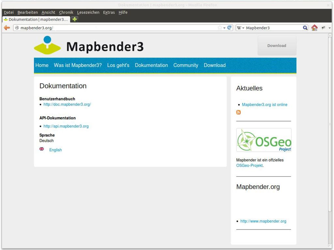Follow the http://www.mapbender.org link
The height and width of the screenshot is (250, 334).
point(263,221)
